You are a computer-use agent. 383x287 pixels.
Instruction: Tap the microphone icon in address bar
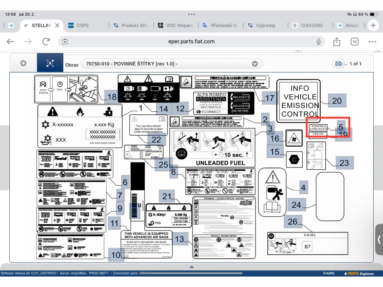(x=319, y=41)
